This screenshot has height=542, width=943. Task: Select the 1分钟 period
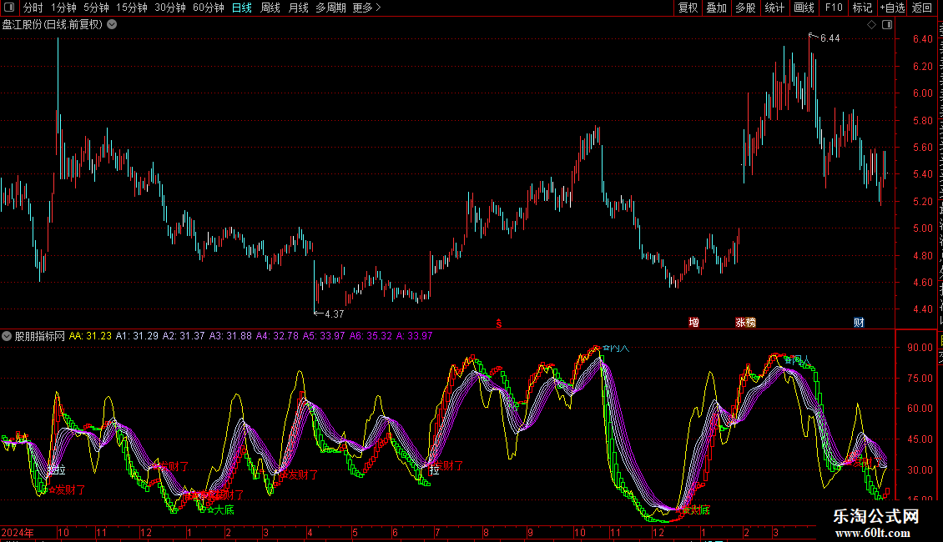[63, 8]
